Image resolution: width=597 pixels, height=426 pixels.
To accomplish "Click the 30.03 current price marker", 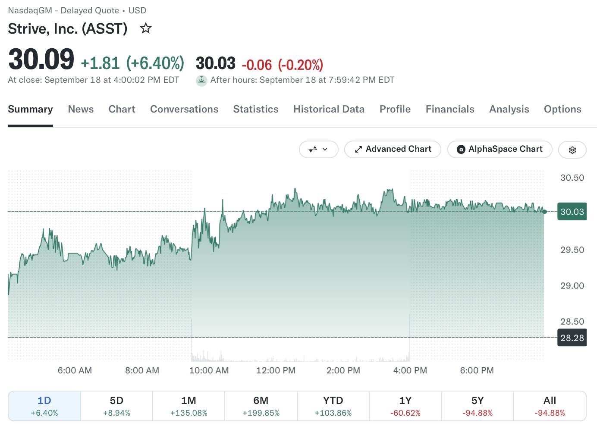I will point(572,212).
